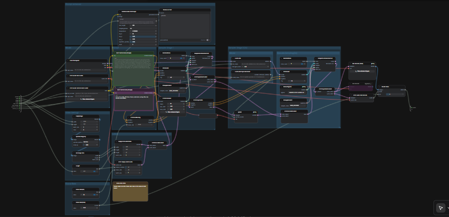Image resolution: width=449 pixels, height=217 pixels.
Task: Collapse the LTXVScheduler node
Action: point(161,99)
